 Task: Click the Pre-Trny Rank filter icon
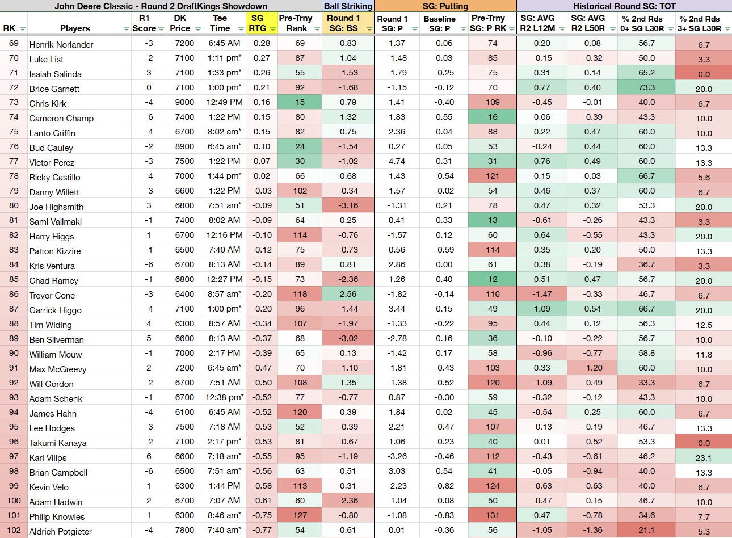coord(316,29)
